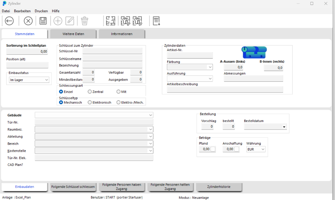335x200 pixels.
Task: Click the unlink key from plan icon
Action: 137,21
